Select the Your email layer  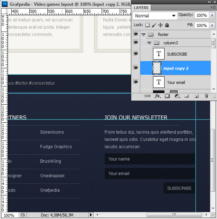coord(175,82)
